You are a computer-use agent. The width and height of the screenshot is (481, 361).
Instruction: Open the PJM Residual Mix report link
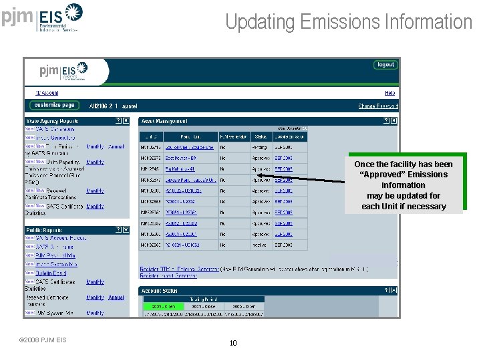tap(55, 255)
